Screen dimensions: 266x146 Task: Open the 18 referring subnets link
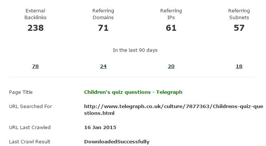click(x=239, y=66)
